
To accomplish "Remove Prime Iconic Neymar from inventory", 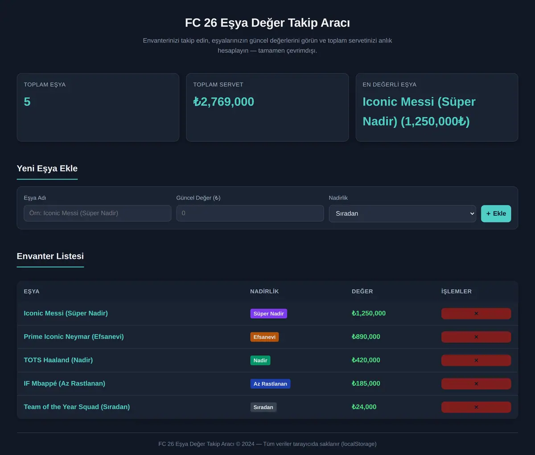I will point(476,337).
